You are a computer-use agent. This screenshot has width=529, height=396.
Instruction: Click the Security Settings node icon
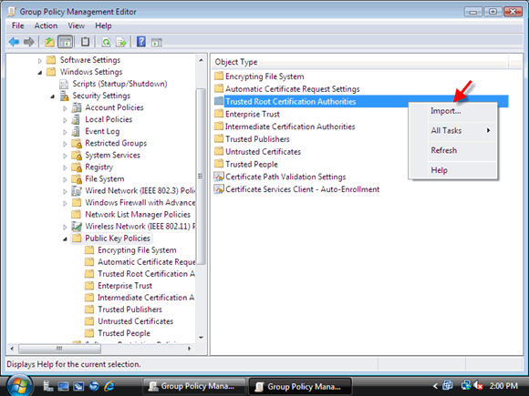coord(64,96)
